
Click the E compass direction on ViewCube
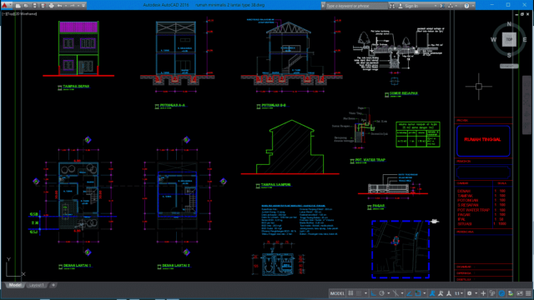525,40
